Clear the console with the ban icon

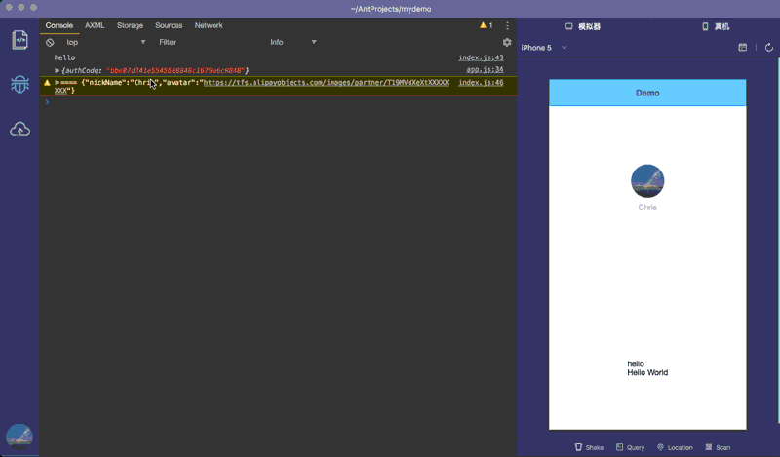click(x=50, y=43)
